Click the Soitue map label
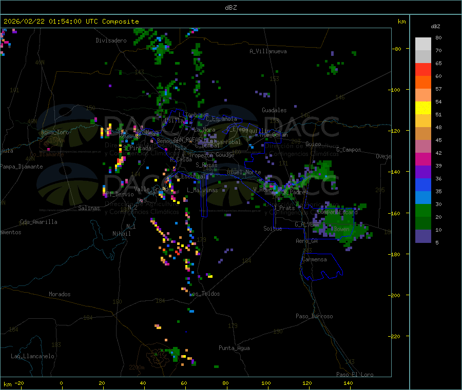Viewport: 462px width, 390px height. (273, 229)
